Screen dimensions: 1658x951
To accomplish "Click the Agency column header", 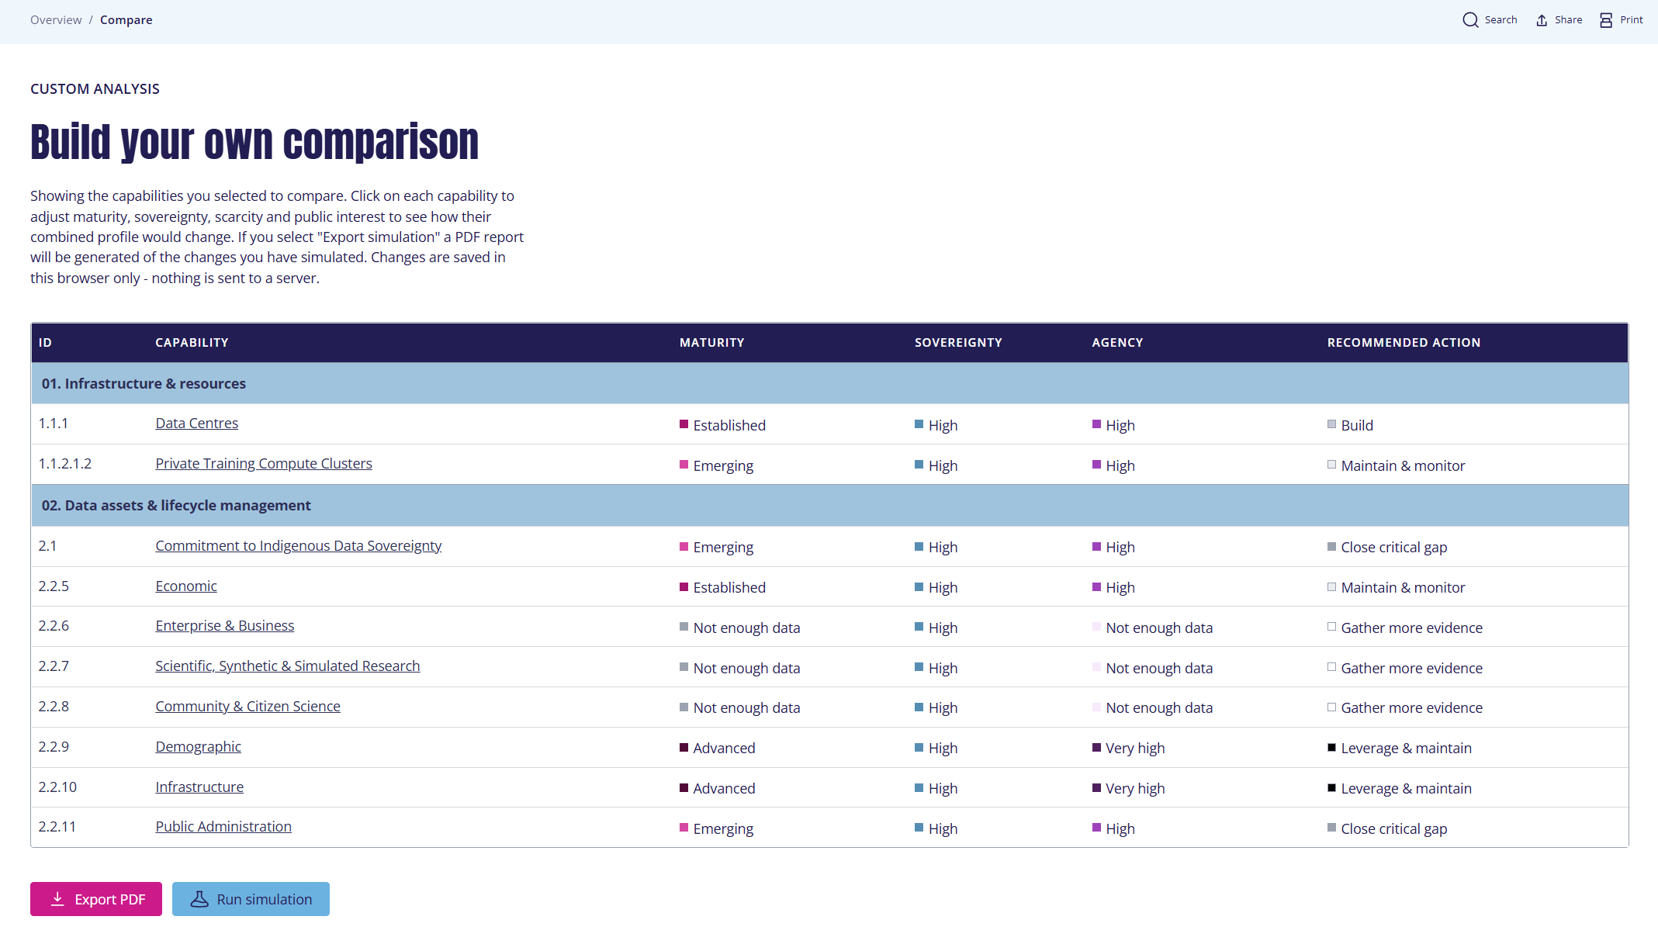I will click(x=1117, y=342).
